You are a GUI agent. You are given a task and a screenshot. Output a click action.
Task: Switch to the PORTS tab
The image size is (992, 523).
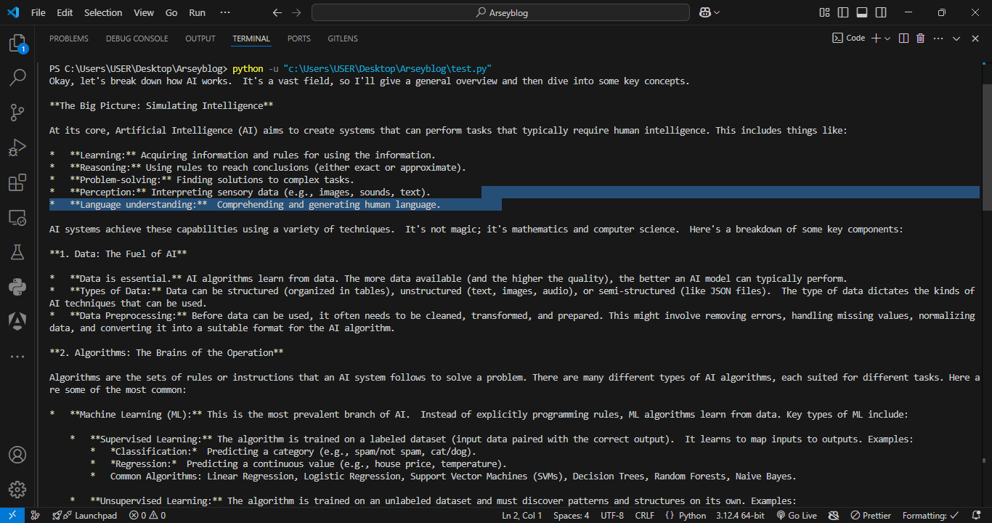298,38
